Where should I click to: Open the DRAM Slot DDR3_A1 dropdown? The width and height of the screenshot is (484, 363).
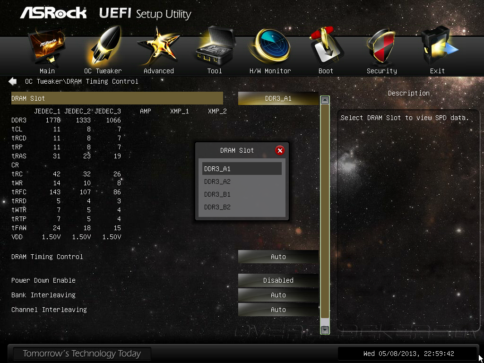[278, 98]
